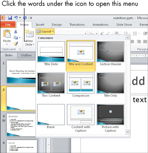This screenshot has width=148, height=153.
Task: Click the Format Painter brush icon
Action: (16, 44)
